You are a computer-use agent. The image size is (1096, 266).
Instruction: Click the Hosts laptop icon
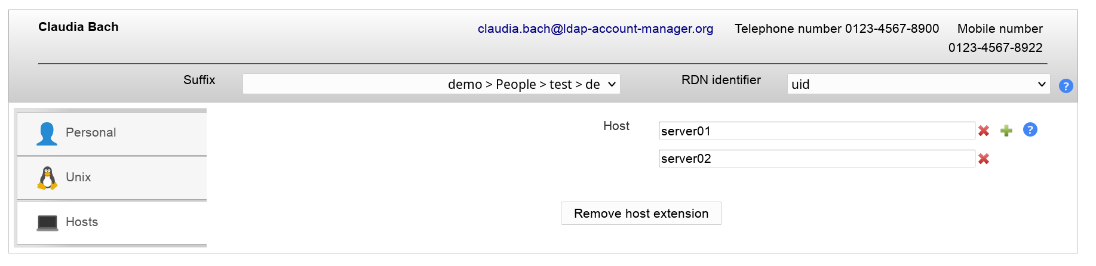click(47, 222)
